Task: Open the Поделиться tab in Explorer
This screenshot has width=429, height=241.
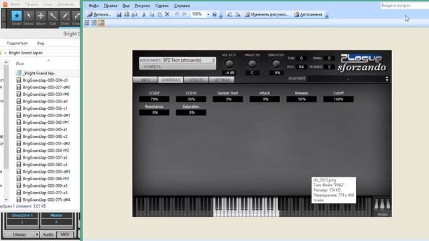Action: (x=17, y=43)
